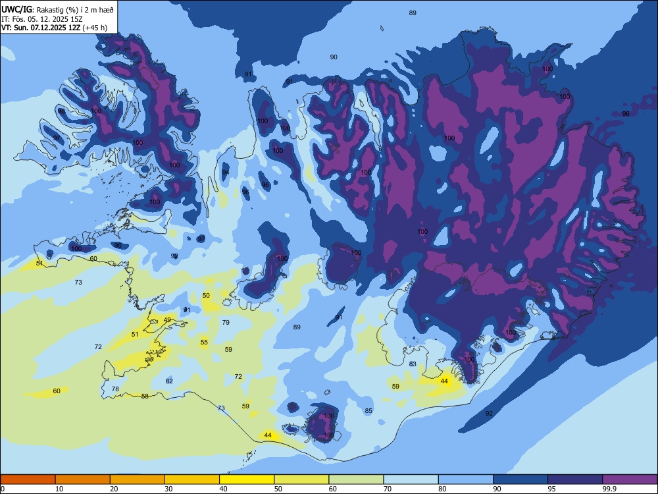Image resolution: width=658 pixels, height=494 pixels.
Task: Select the purple 99.9+ legend swatch
Action: pyautogui.click(x=630, y=480)
